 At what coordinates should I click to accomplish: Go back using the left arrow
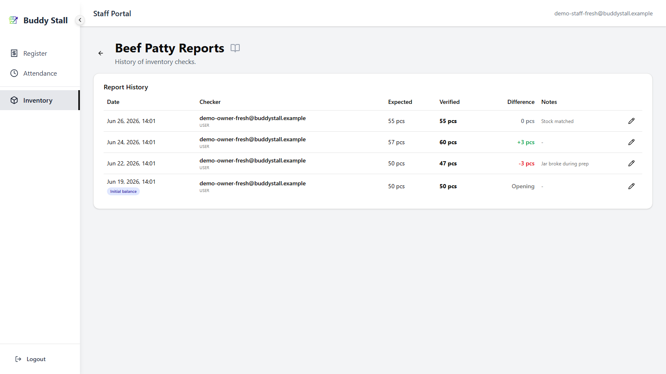click(101, 53)
